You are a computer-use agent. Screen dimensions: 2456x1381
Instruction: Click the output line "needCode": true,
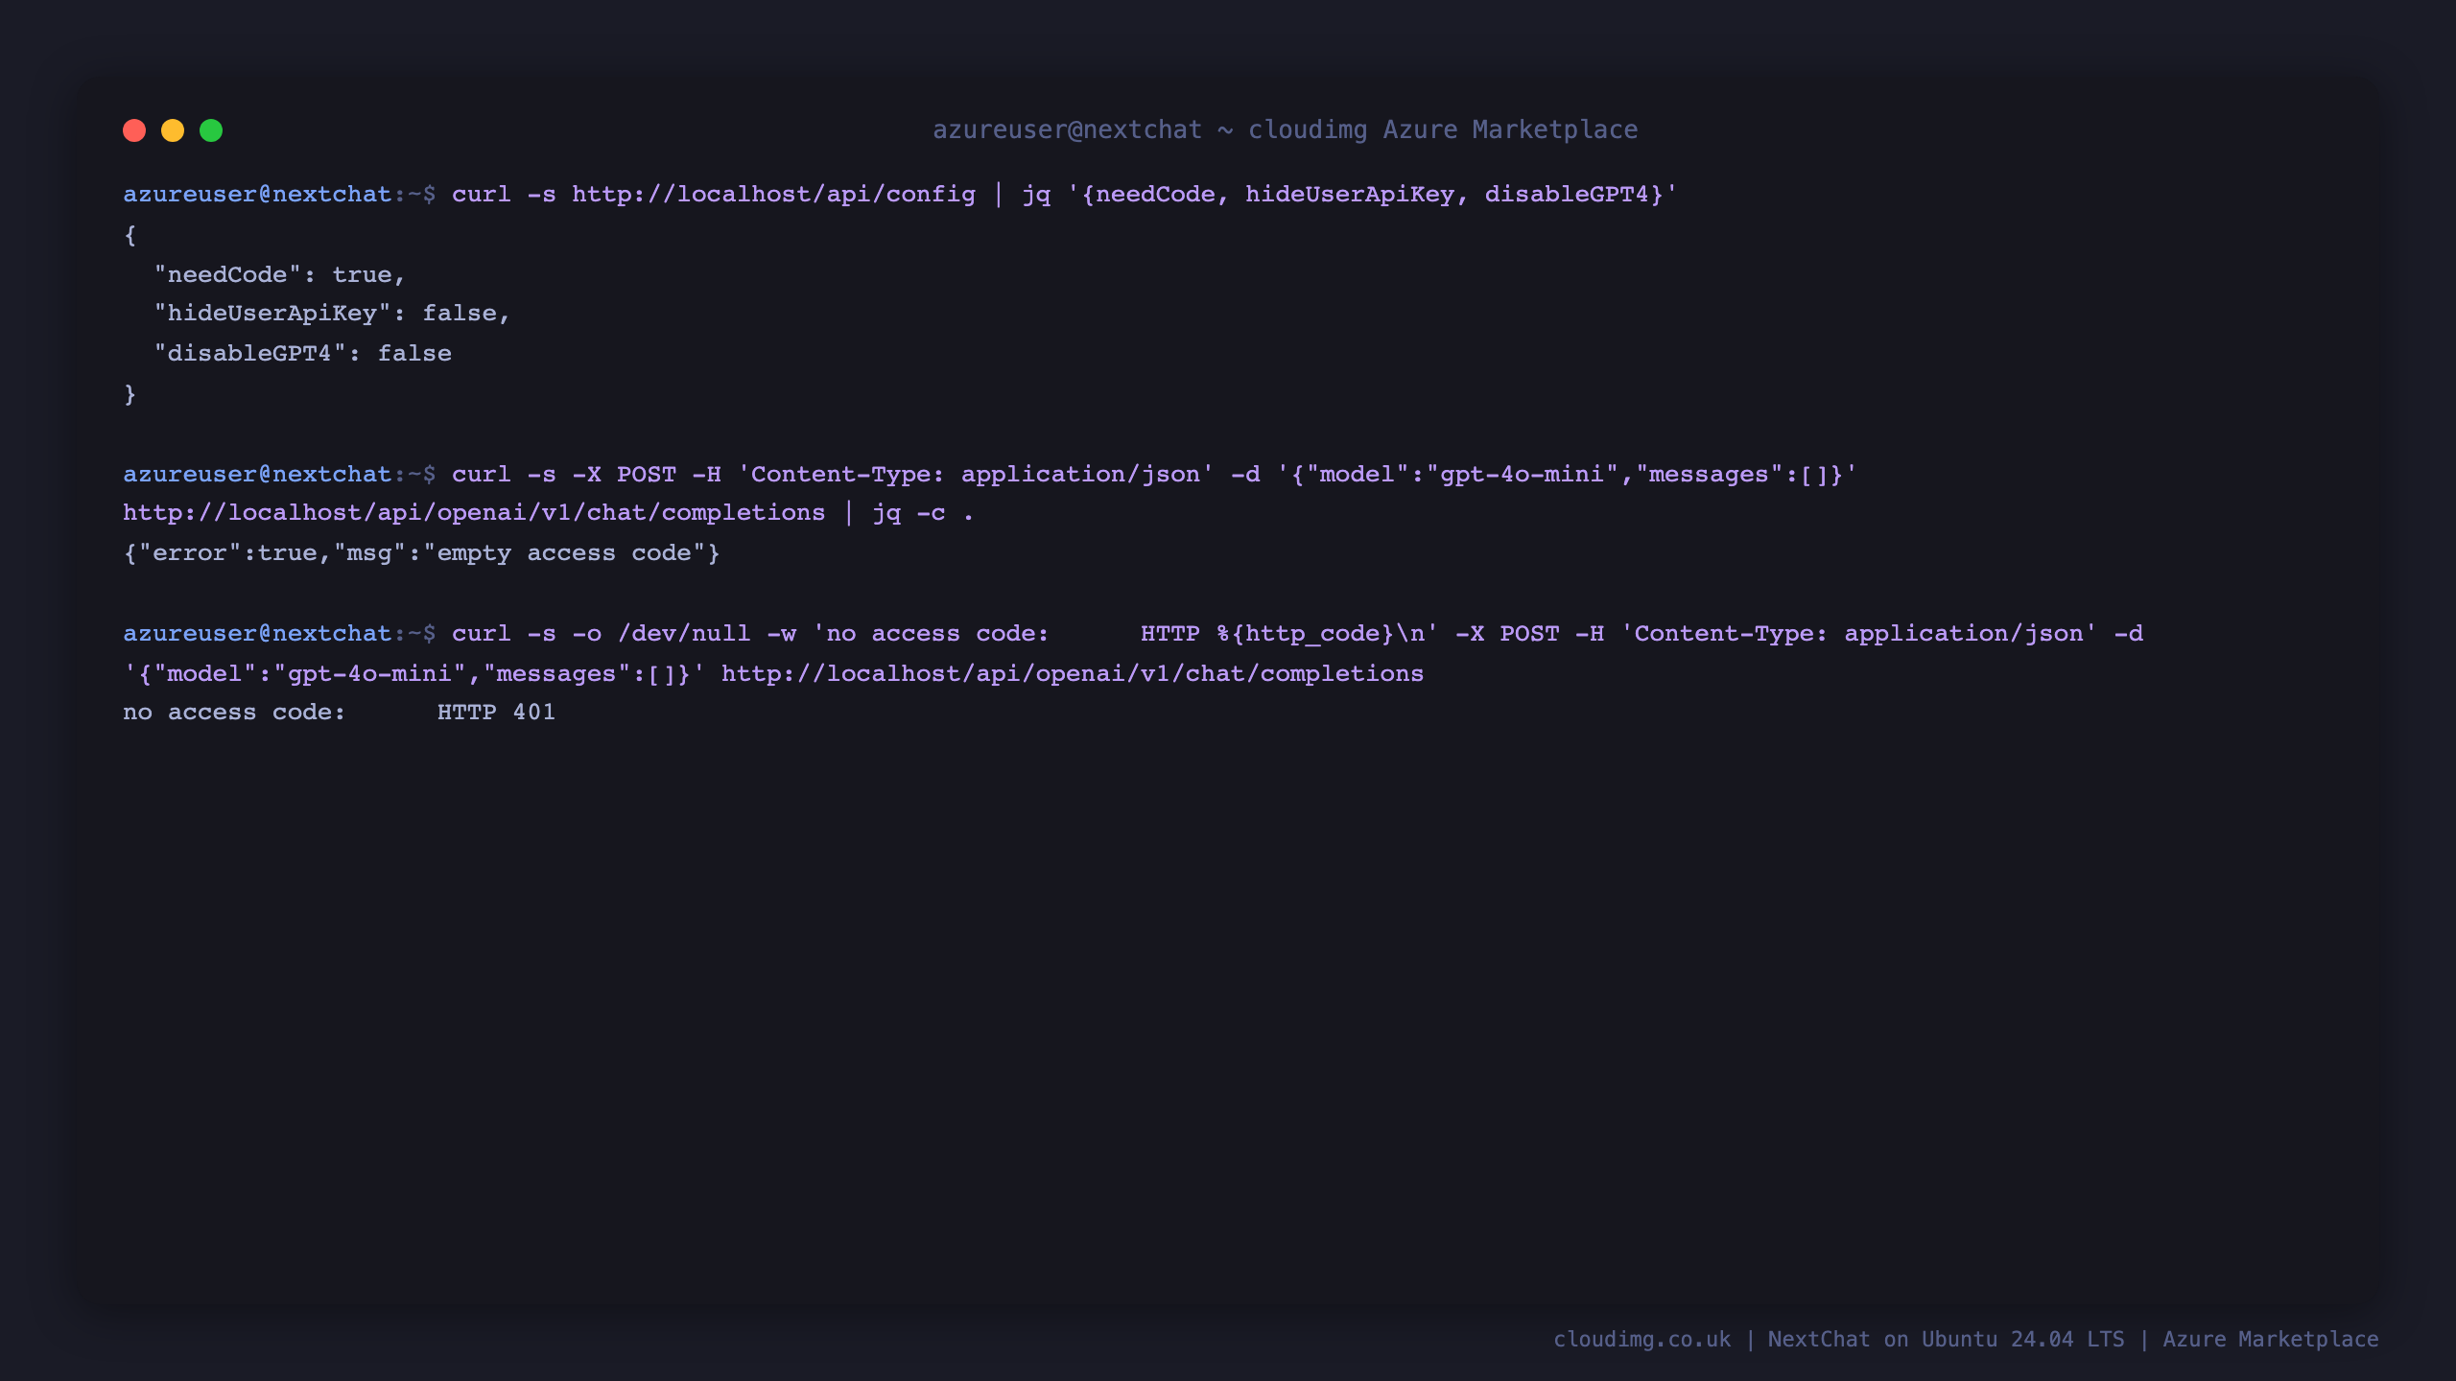coord(280,274)
